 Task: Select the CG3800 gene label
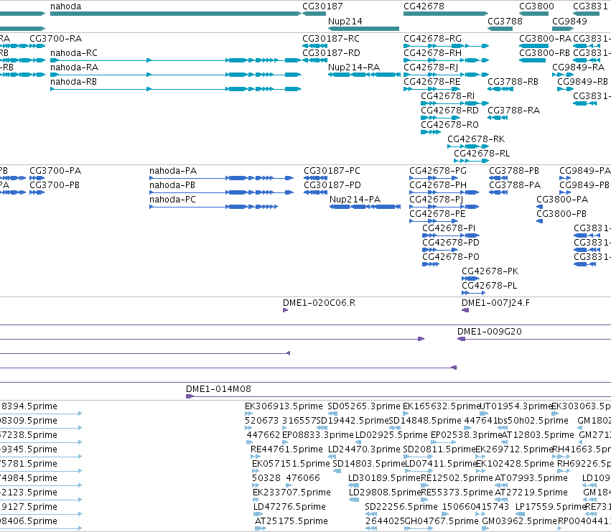point(536,6)
